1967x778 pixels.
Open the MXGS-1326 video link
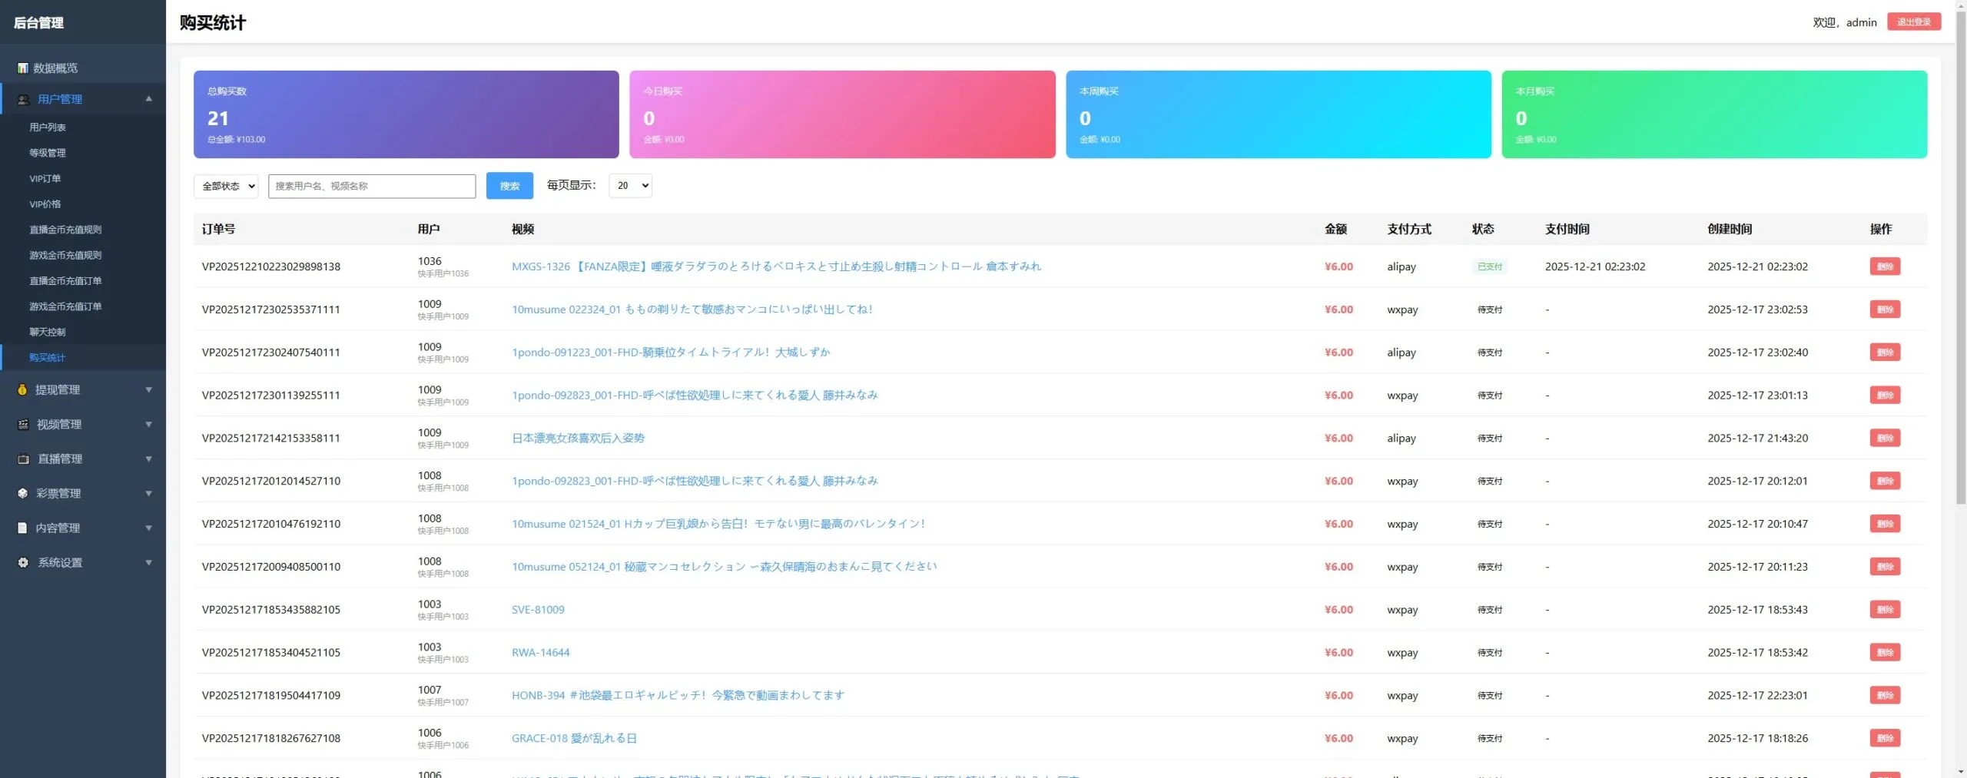(x=776, y=267)
